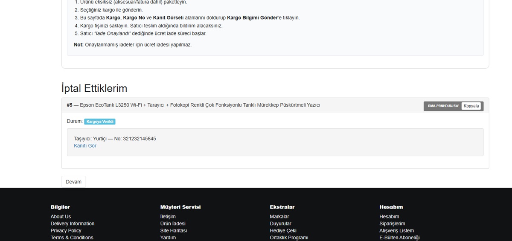Navigate to the Ürün İadesi page
The image size is (512, 241).
(x=173, y=224)
